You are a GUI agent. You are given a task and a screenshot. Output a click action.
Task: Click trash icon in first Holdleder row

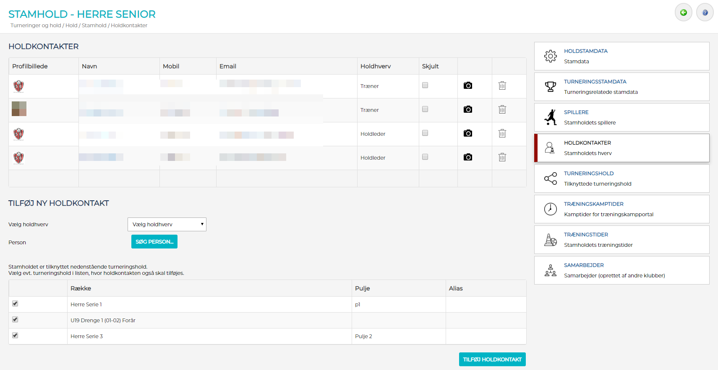502,134
